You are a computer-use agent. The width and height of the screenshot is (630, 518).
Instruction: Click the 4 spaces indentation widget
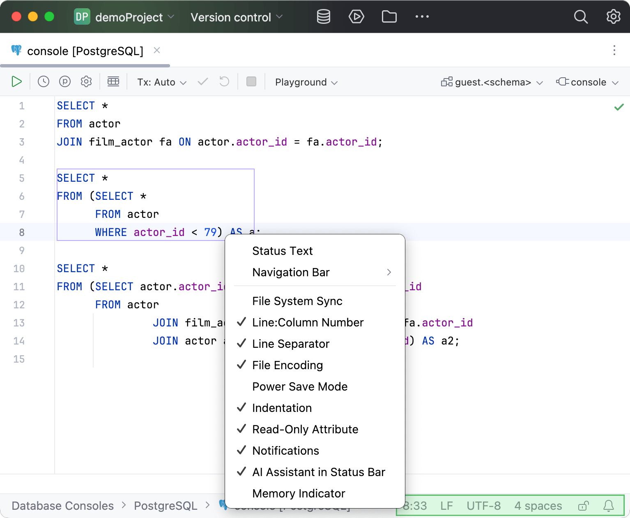click(x=538, y=506)
